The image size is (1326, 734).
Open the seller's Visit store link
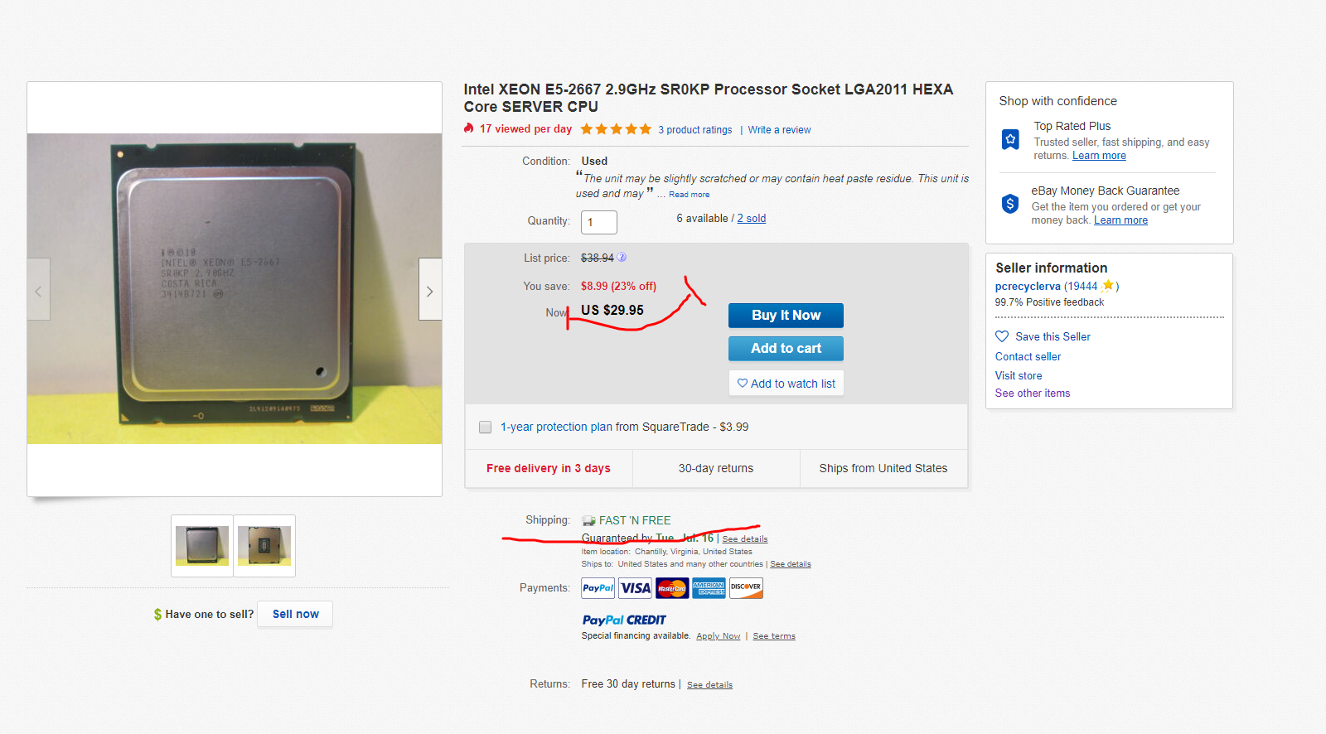[1018, 375]
